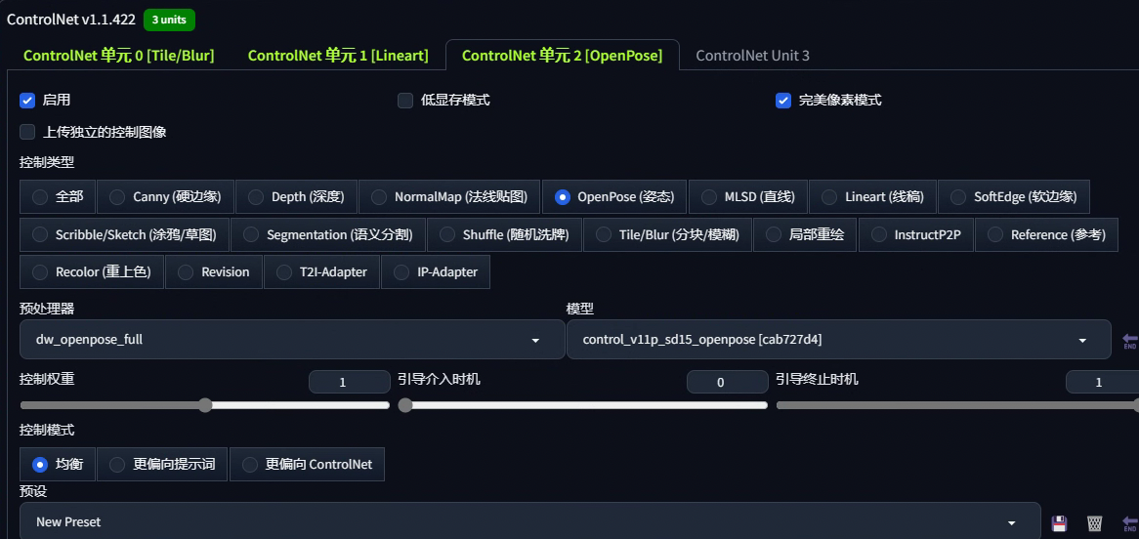Toggle the 完美像素模式 pixel perfect checkbox
This screenshot has height=539, width=1139.
pos(783,101)
